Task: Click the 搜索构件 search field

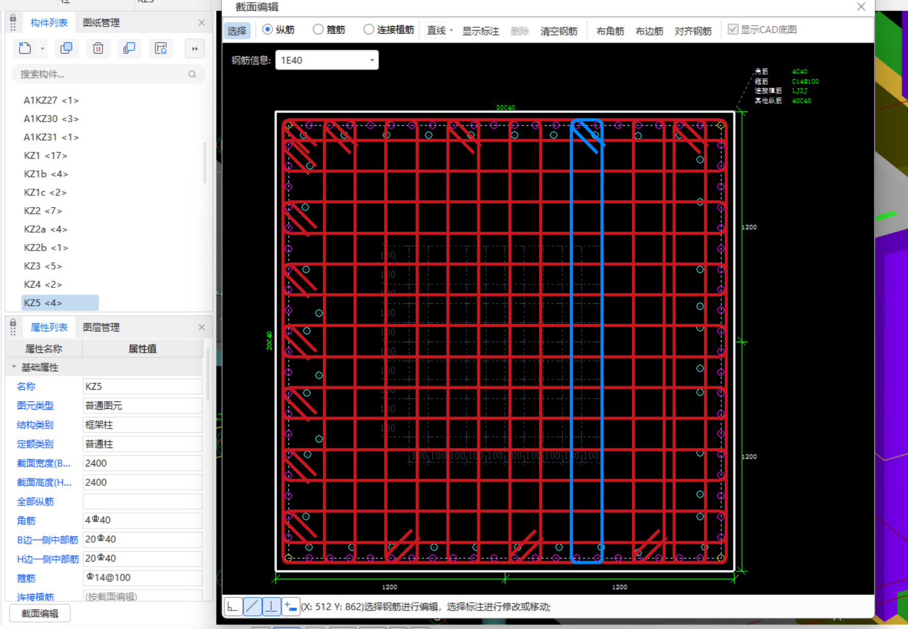Action: click(x=108, y=74)
